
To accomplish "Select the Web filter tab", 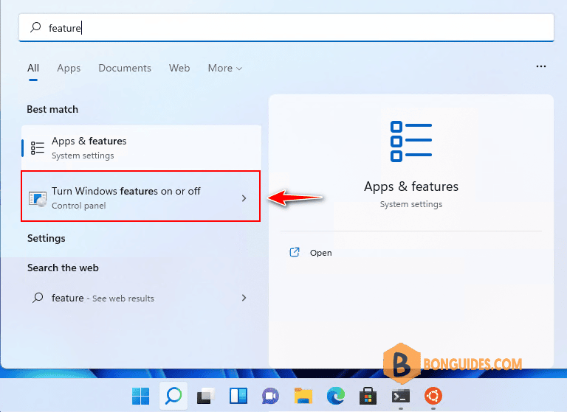I will pyautogui.click(x=179, y=69).
